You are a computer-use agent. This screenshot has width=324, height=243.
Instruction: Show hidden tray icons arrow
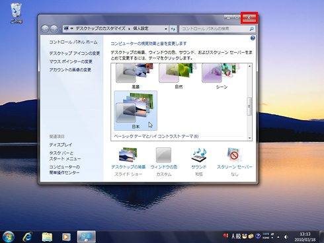pos(278,237)
